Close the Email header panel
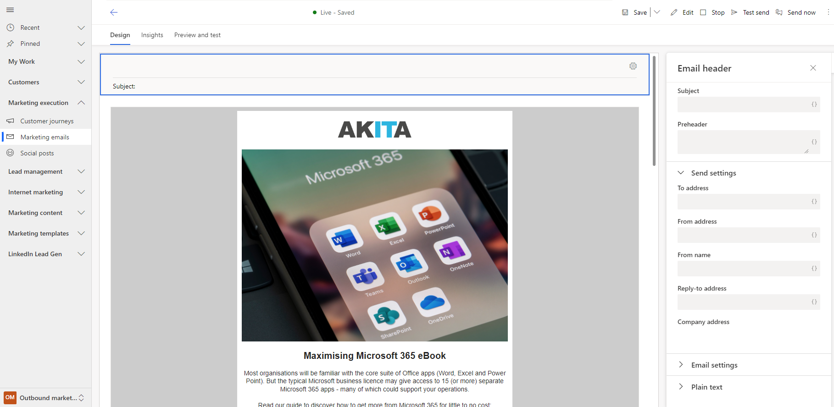The image size is (834, 407). [x=813, y=68]
